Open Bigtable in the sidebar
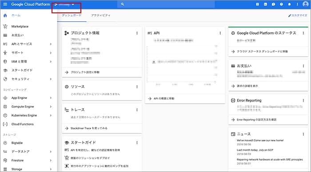This screenshot has height=172, width=311. click(x=17, y=143)
